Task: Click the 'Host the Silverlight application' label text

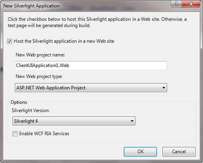Action: [64, 41]
